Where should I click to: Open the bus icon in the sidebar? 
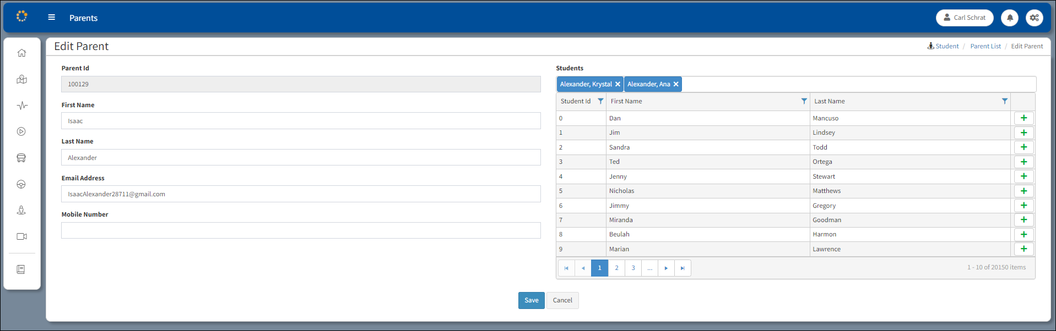(x=21, y=158)
